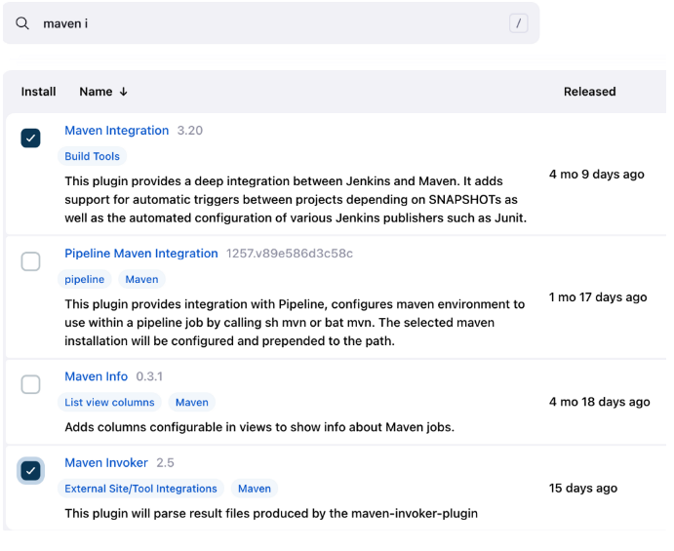Click the Maven Invoker description text
This screenshot has height=551, width=674.
pos(271,514)
